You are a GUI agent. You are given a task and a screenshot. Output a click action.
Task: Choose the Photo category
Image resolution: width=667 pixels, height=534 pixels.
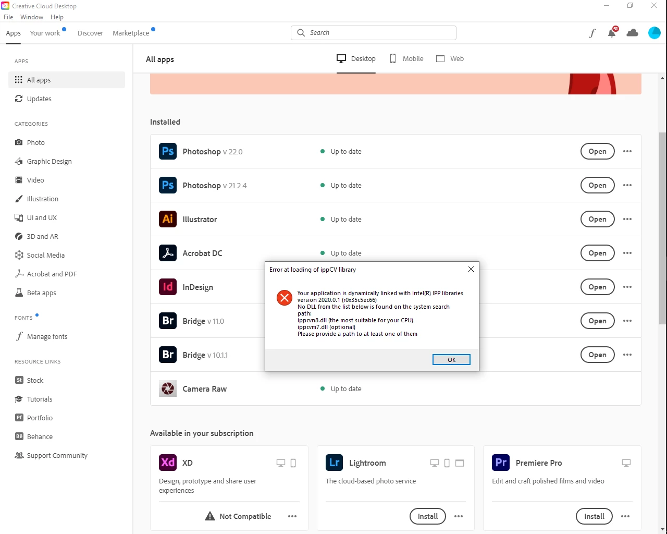[67, 142]
